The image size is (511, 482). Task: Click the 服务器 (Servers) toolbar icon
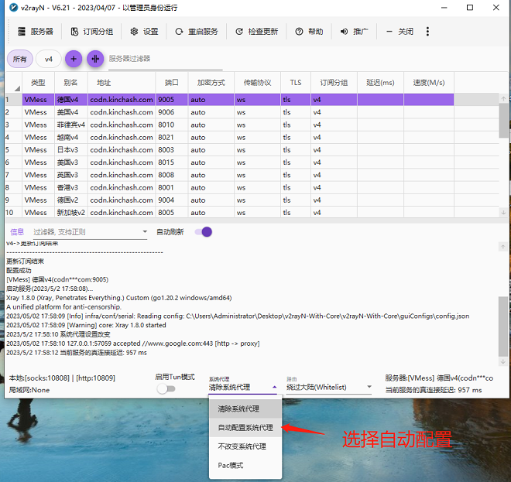coord(22,32)
